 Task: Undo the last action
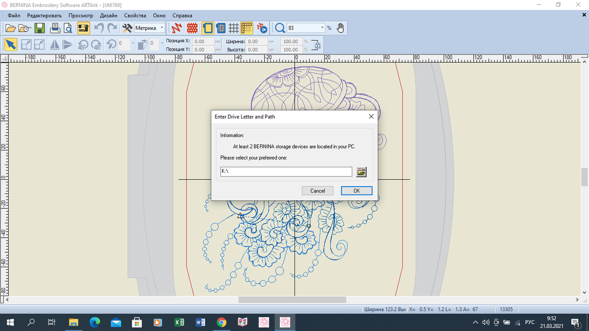click(x=99, y=28)
